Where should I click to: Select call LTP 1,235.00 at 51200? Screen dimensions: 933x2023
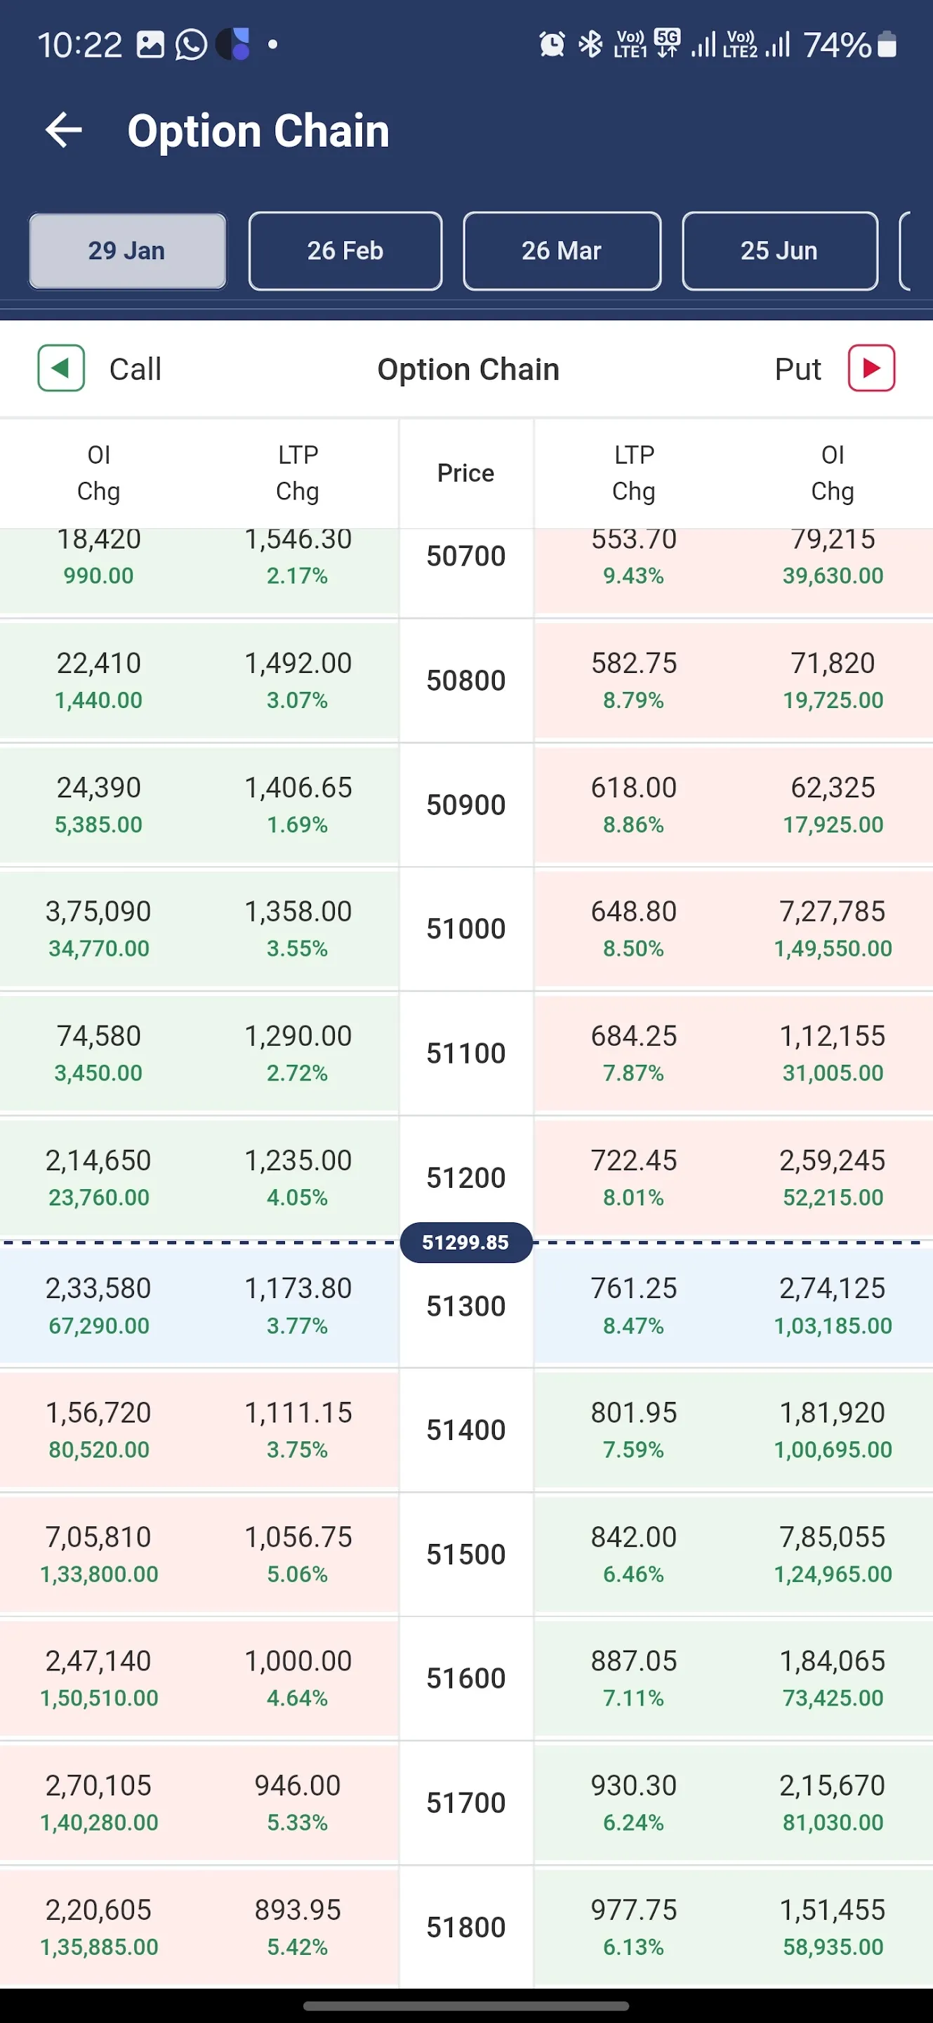[x=298, y=1160]
